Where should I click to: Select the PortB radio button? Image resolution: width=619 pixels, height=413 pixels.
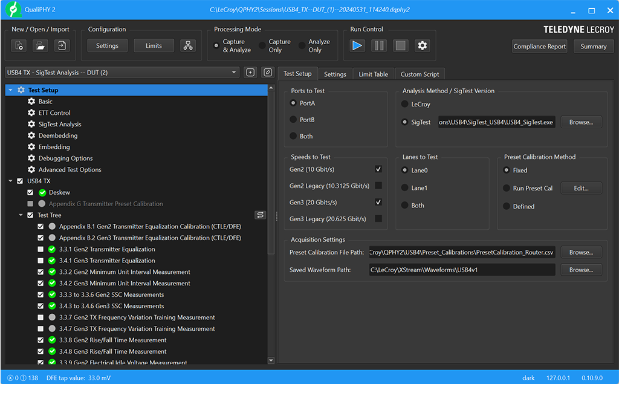pyautogui.click(x=293, y=120)
